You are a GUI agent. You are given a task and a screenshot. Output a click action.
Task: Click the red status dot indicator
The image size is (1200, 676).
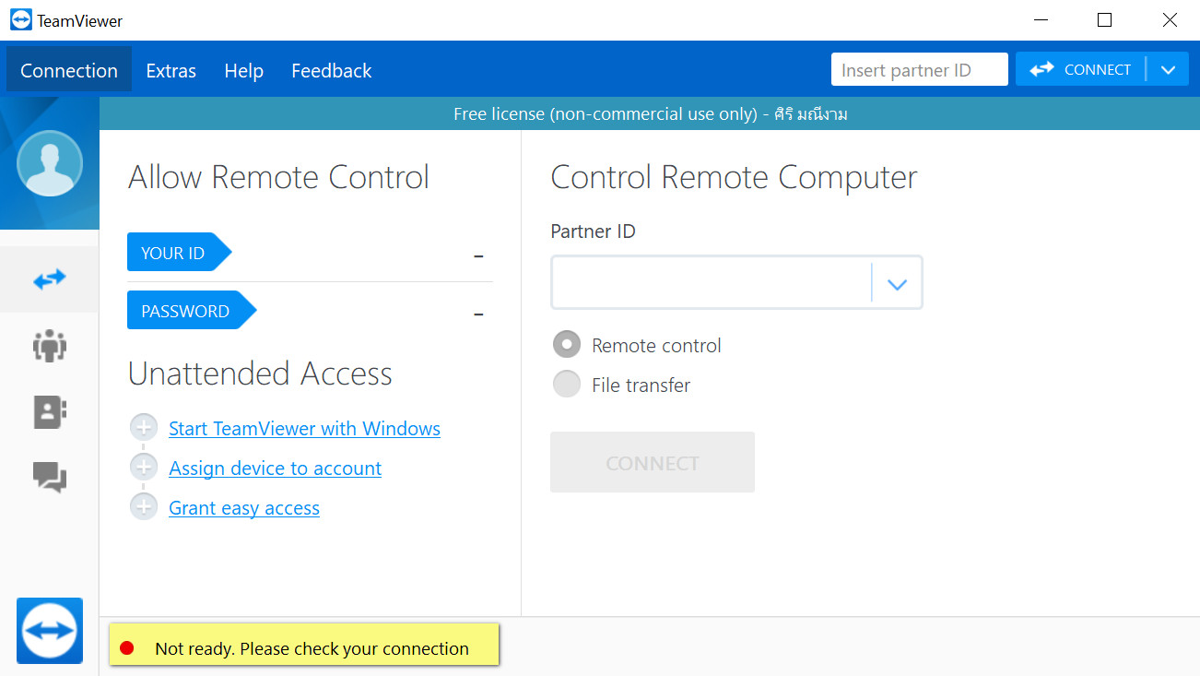click(x=127, y=648)
